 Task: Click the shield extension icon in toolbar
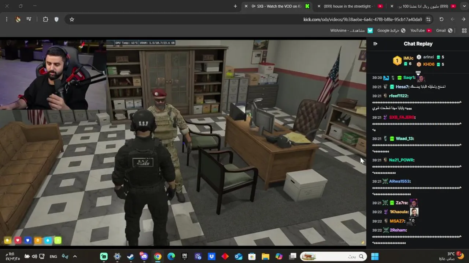[56, 19]
